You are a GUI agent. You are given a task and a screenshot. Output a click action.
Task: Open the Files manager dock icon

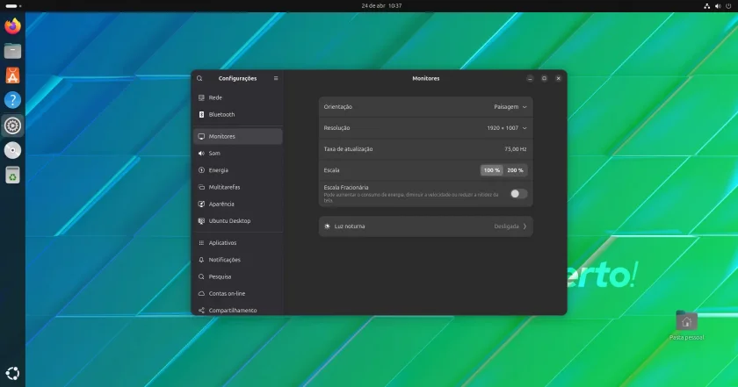point(12,51)
